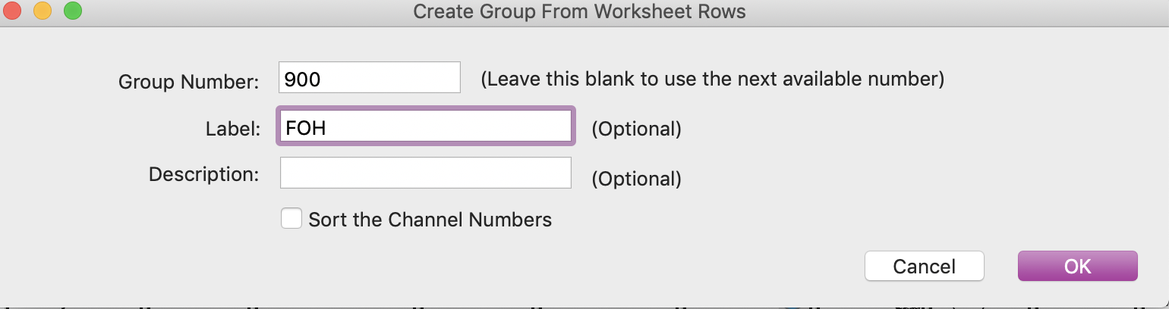Click the "Label:" field label

point(232,129)
